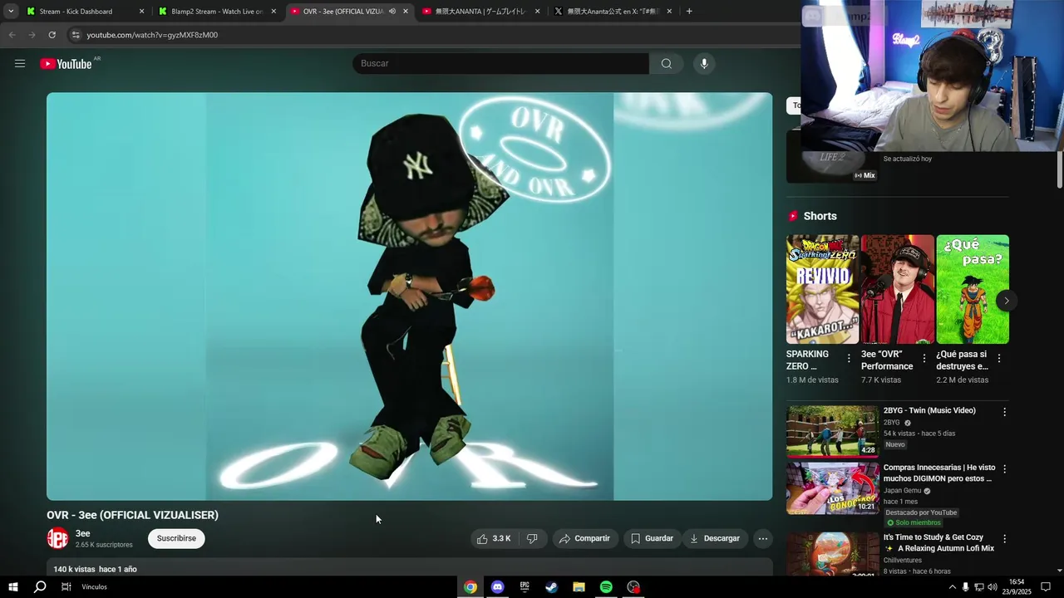Switch to the ANANTA YouTube tab
Viewport: 1064px width, 598px height.
point(481,12)
